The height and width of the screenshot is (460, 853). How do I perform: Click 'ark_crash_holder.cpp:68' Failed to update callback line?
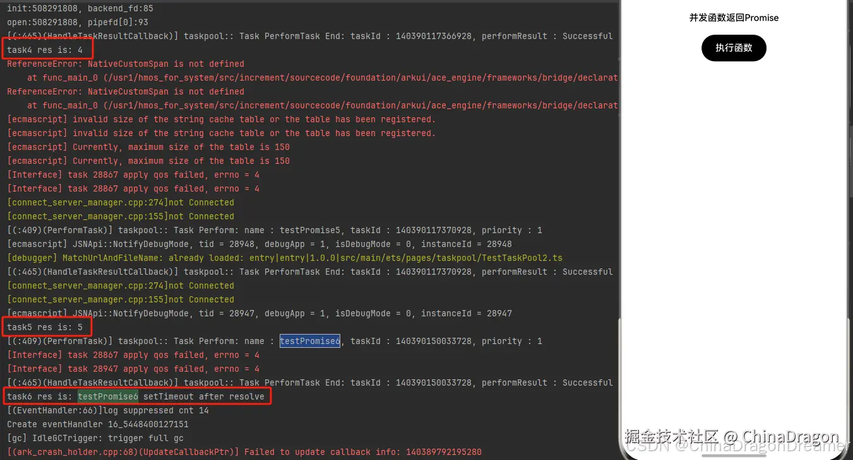(244, 452)
